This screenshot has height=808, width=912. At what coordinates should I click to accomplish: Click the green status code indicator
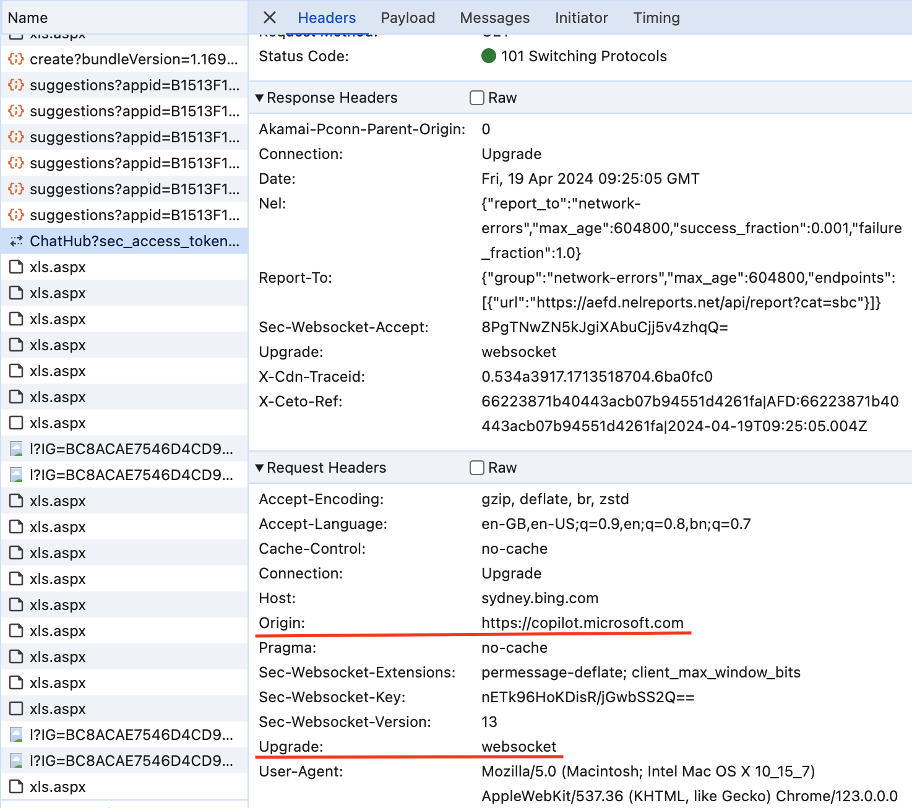click(489, 56)
